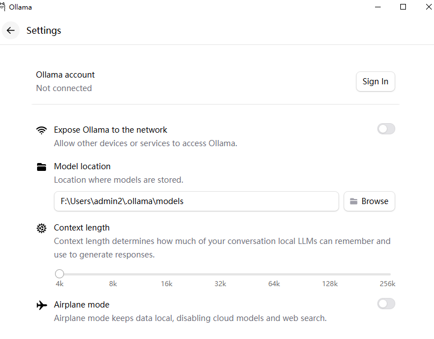Click 'Airplane mode keeps data local' description
The image size is (434, 339).
[x=190, y=318]
